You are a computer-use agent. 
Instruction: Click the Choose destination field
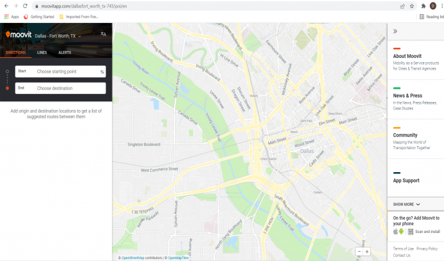tap(61, 88)
